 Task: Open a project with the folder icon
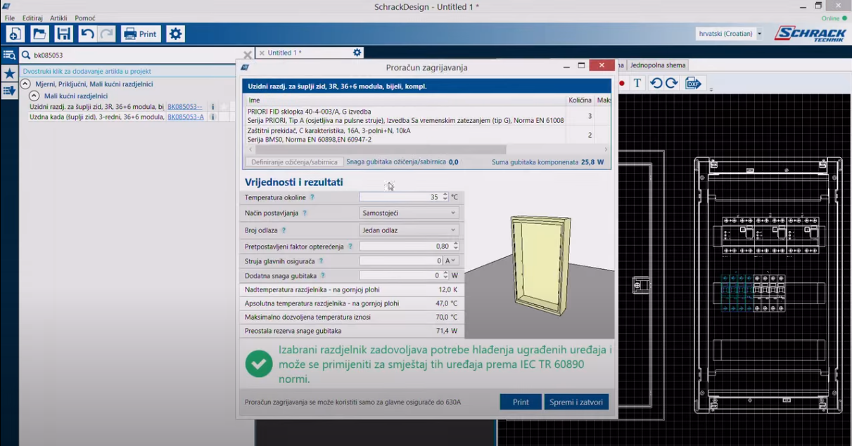tap(39, 34)
